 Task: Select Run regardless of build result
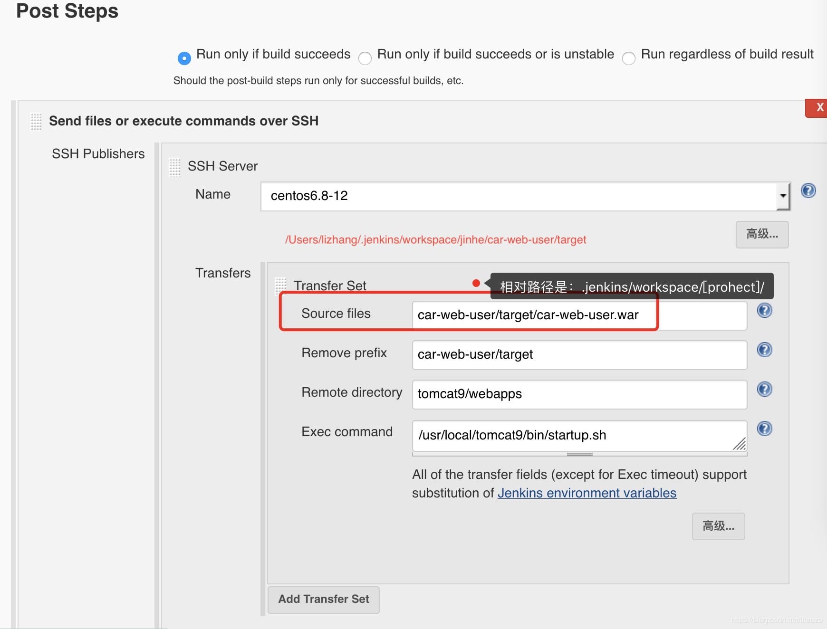[x=629, y=58]
